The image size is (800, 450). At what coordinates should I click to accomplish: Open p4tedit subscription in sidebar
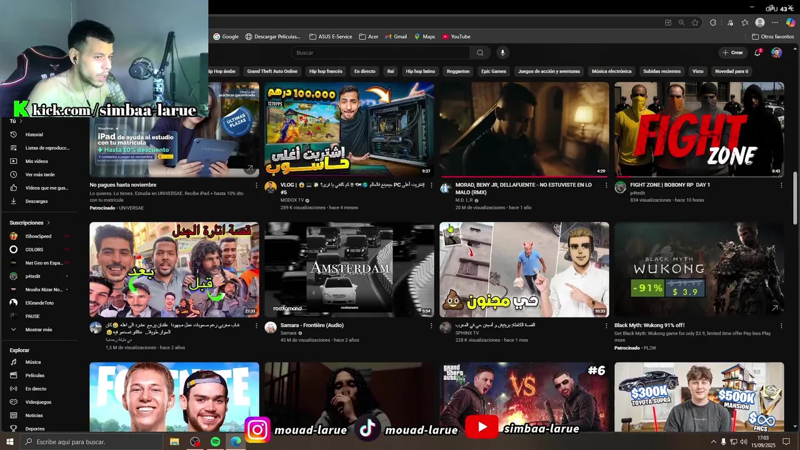(34, 276)
